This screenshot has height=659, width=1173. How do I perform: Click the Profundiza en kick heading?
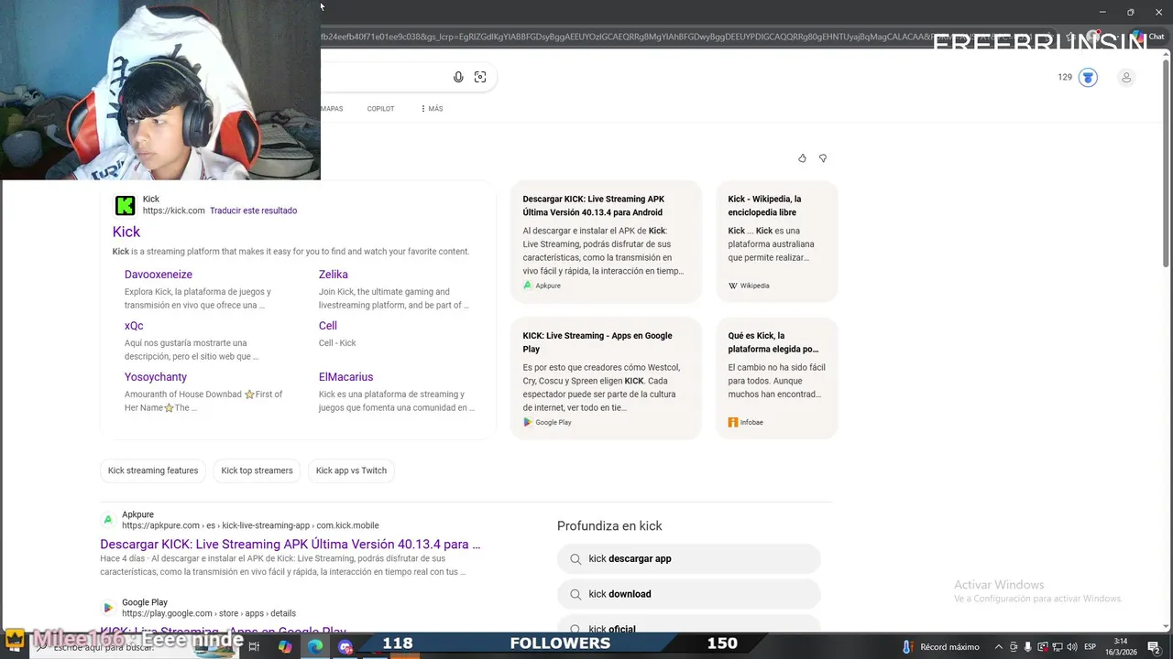(609, 526)
